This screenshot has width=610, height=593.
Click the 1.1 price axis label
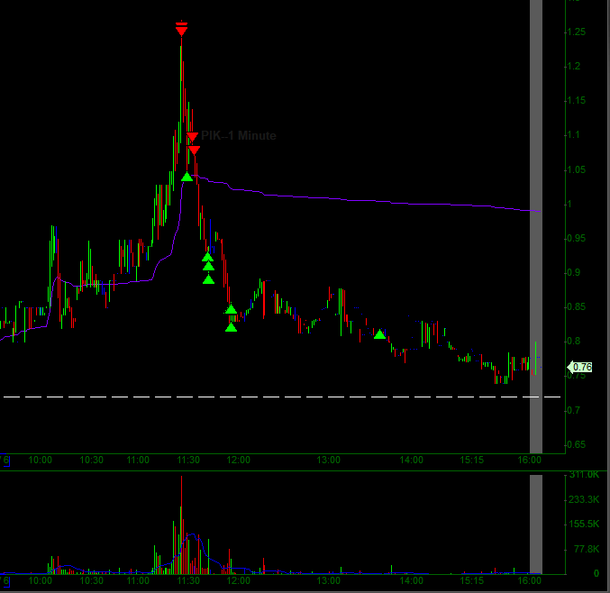point(574,134)
